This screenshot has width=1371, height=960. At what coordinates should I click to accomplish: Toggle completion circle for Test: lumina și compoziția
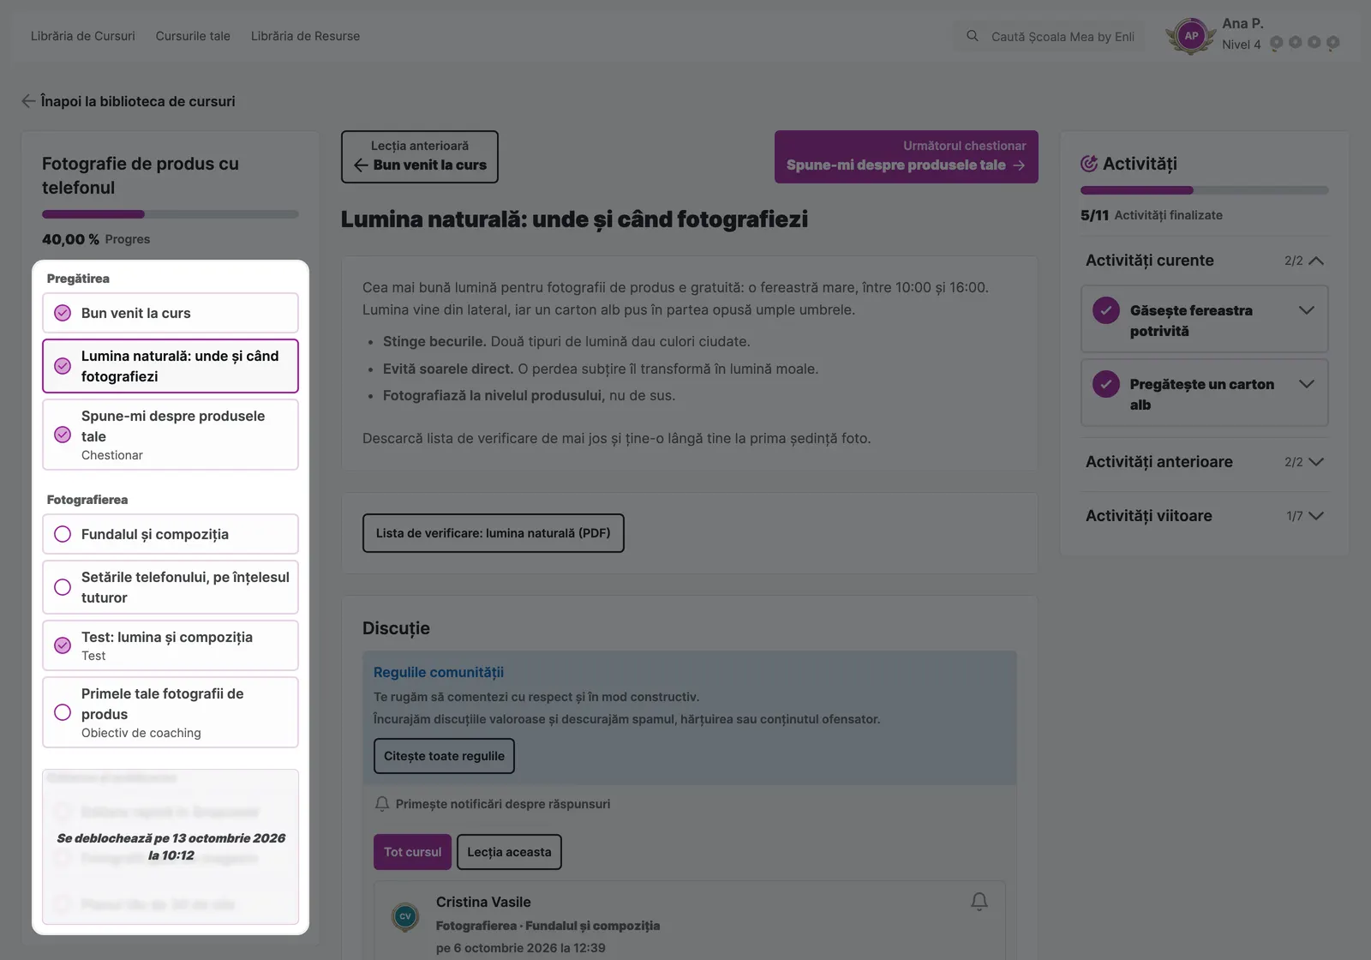[x=63, y=645]
